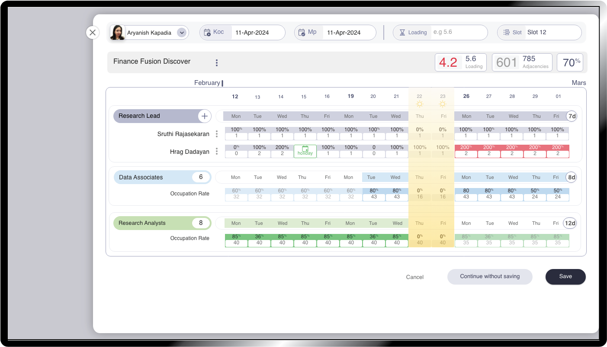Click Continue without saving
The image size is (607, 347).
coord(490,276)
